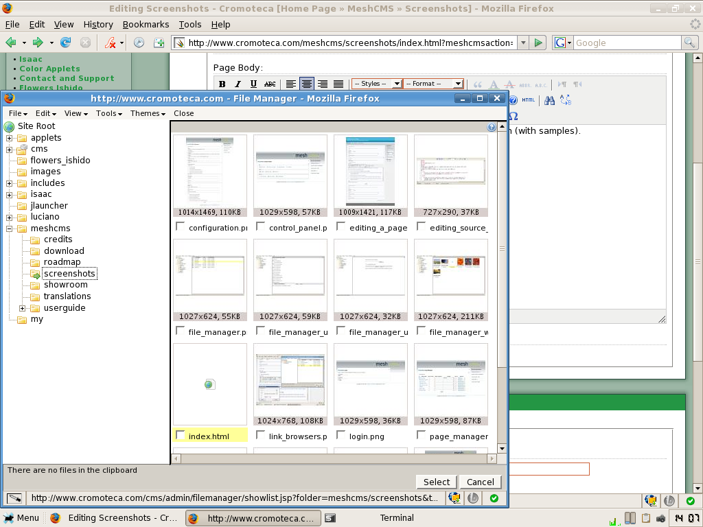
Task: Click the Site Root globe icon
Action: 9,126
